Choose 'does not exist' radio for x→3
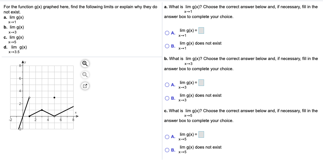Viewport: 323px width, 164px height. click(x=167, y=98)
